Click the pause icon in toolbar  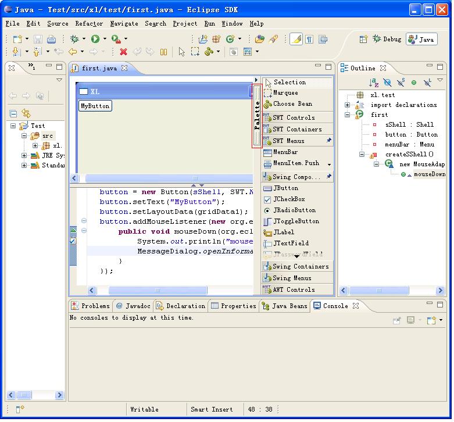pyautogui.click(x=163, y=52)
